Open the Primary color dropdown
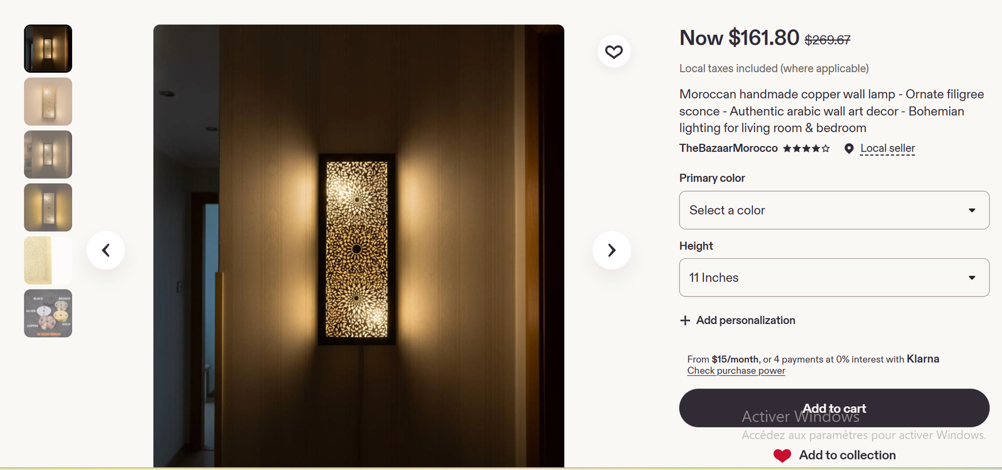Viewport: 1002px width, 470px height. pyautogui.click(x=834, y=210)
